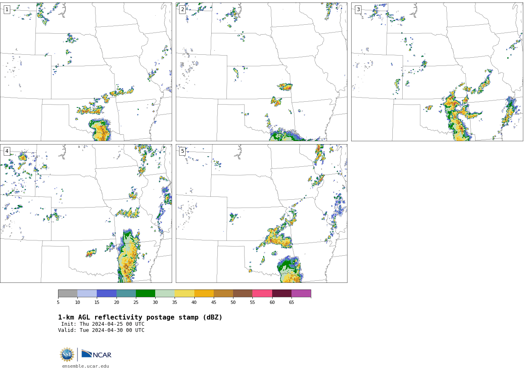The image size is (527, 371).
Task: Open ensemble member 5 reflectivity map
Action: [261, 213]
